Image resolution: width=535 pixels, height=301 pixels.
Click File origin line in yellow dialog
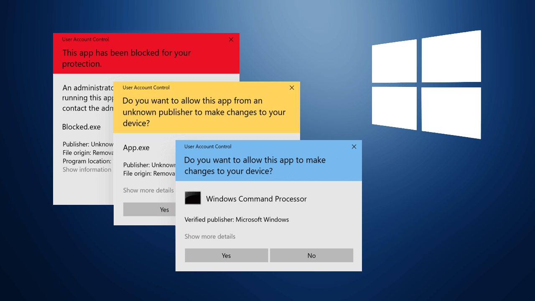(x=149, y=173)
